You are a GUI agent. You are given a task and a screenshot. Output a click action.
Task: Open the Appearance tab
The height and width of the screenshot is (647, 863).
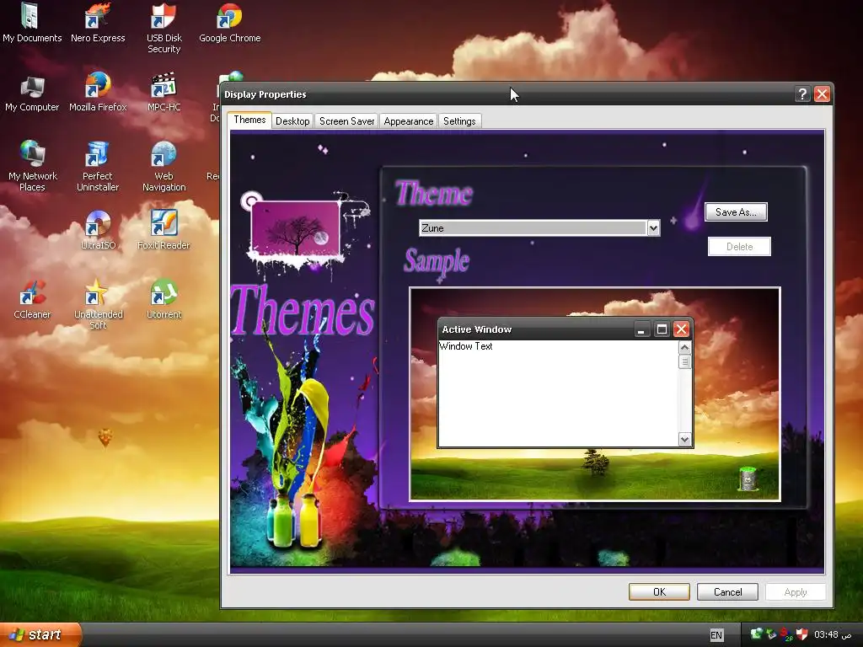pos(409,121)
